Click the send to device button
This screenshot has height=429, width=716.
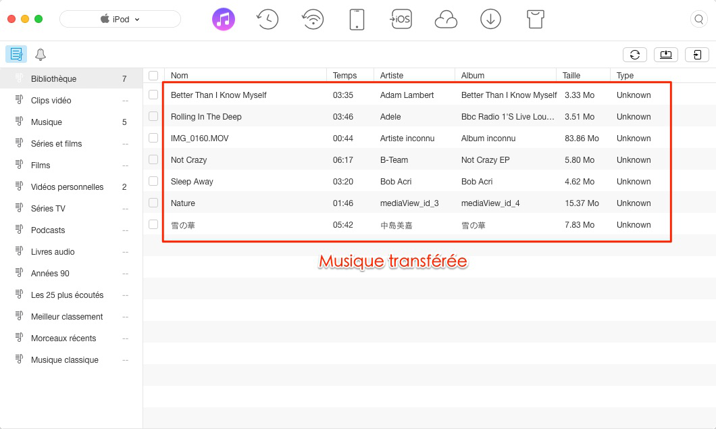(697, 55)
